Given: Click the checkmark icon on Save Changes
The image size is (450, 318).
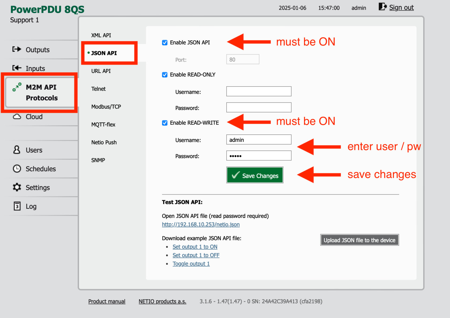Looking at the screenshot, I should [x=236, y=175].
